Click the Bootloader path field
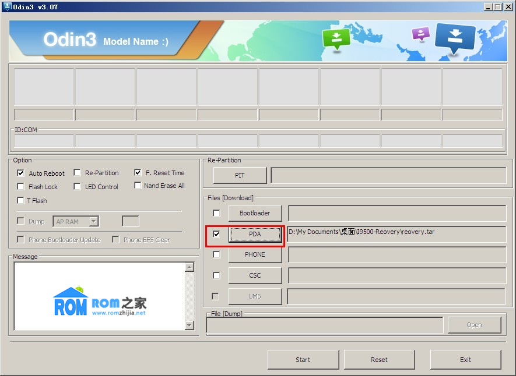This screenshot has width=516, height=376. click(x=397, y=213)
